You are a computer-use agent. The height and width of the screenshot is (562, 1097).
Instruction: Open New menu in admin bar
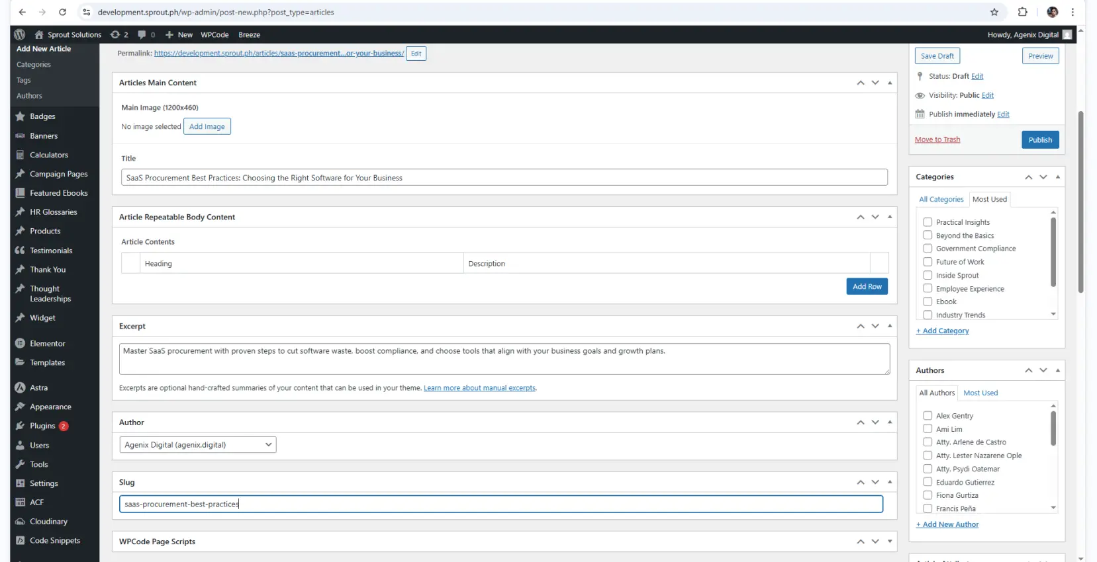(179, 34)
